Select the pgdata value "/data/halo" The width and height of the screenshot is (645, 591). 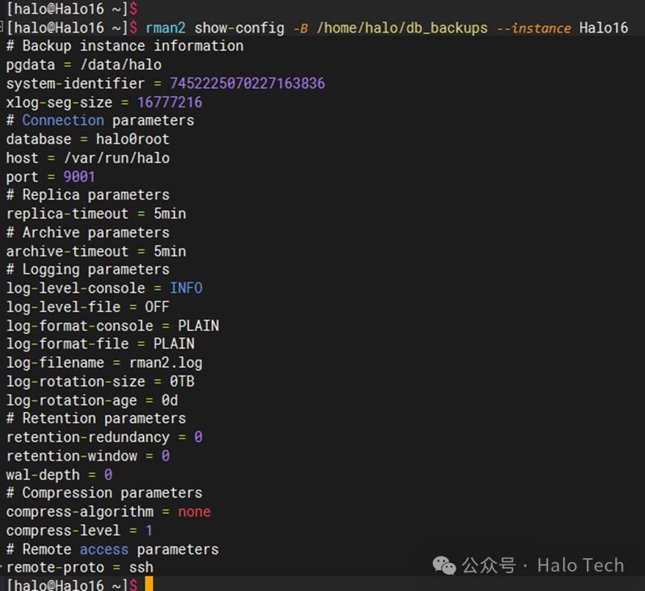coord(121,65)
